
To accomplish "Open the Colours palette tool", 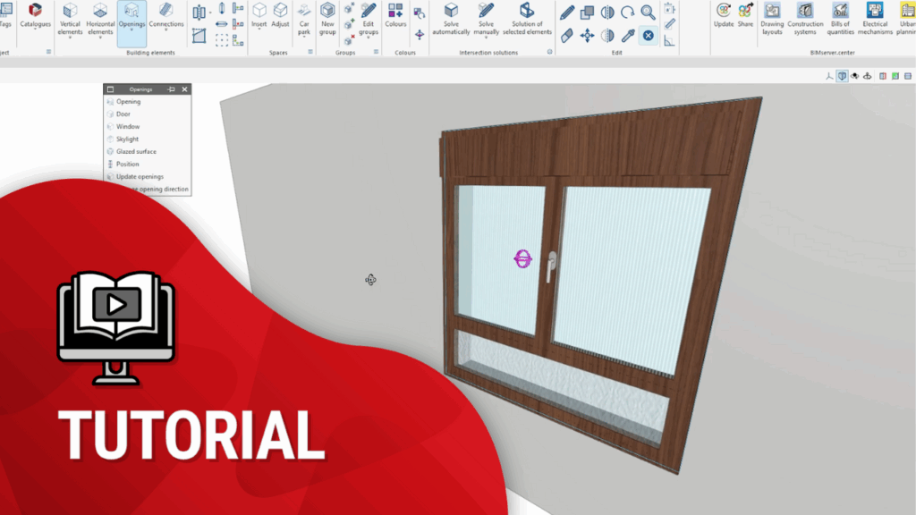I will coord(395,16).
